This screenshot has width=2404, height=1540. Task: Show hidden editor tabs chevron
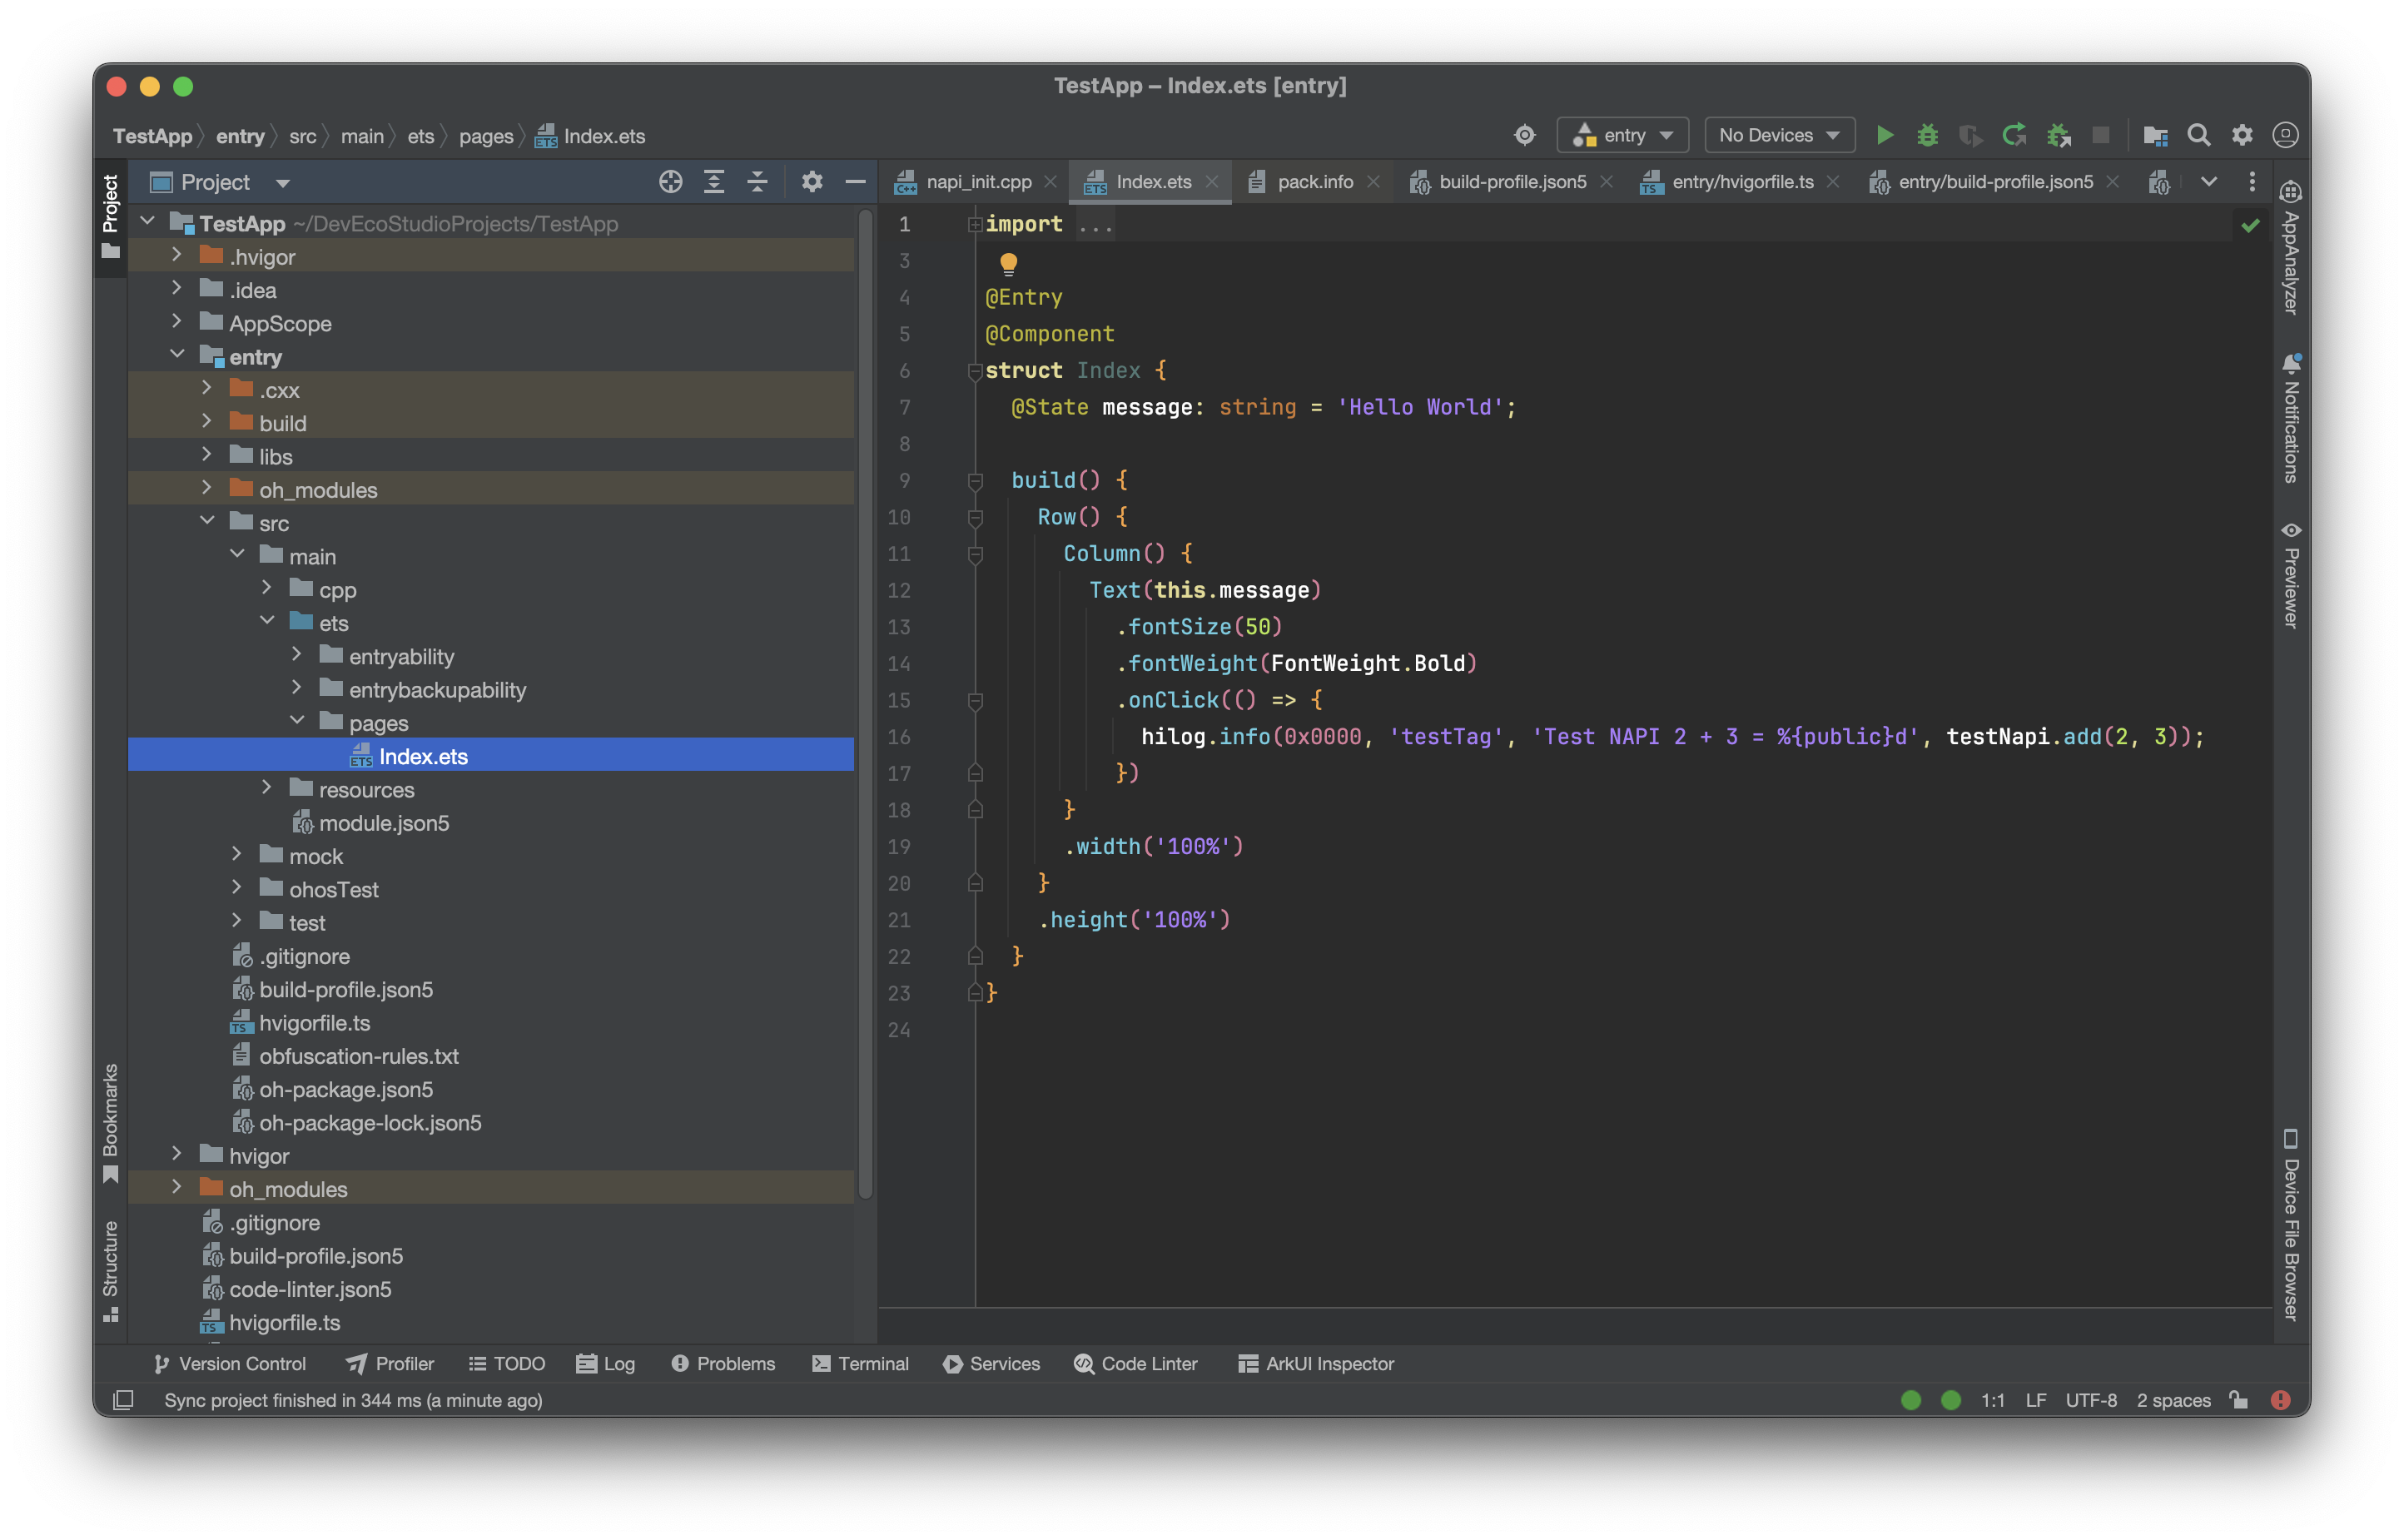[x=2209, y=181]
